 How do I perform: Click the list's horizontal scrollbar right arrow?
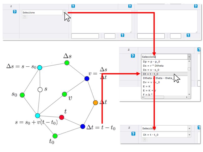click(x=187, y=97)
